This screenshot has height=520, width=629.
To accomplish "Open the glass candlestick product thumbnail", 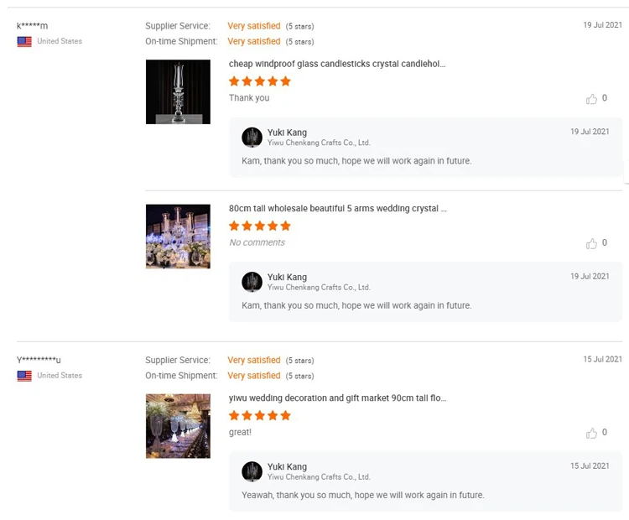I will (178, 91).
